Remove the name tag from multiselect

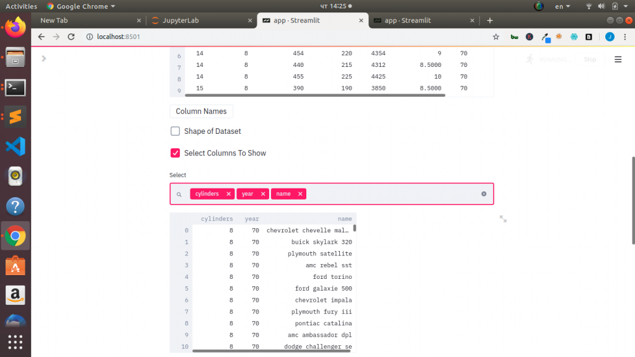coord(300,194)
